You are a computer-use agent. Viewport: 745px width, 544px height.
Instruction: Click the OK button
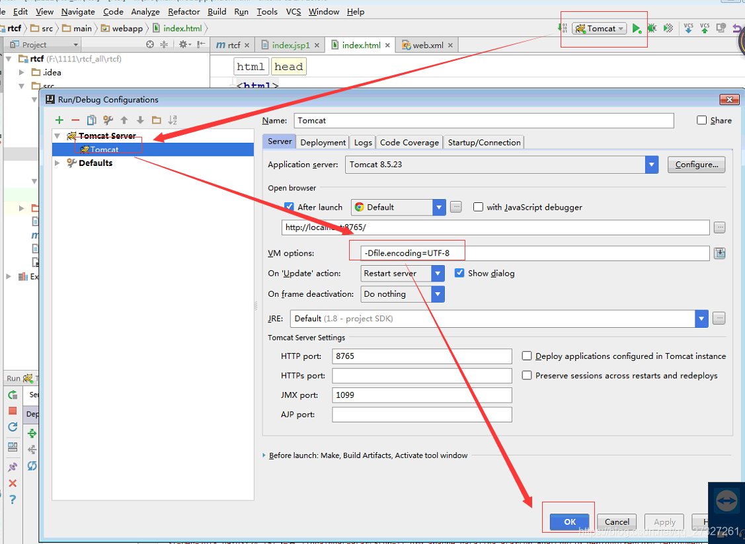coord(569,522)
